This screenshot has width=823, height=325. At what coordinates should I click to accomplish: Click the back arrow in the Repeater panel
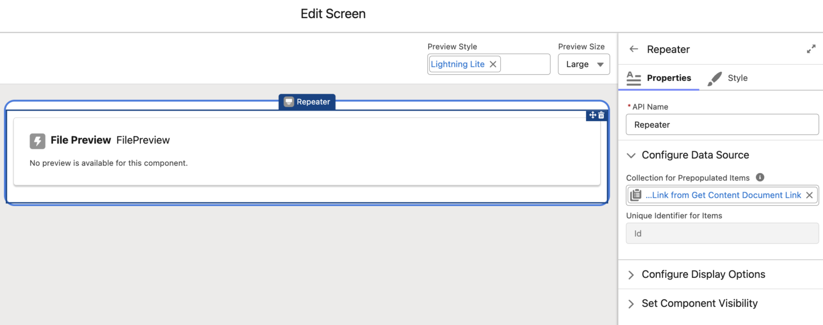click(633, 49)
